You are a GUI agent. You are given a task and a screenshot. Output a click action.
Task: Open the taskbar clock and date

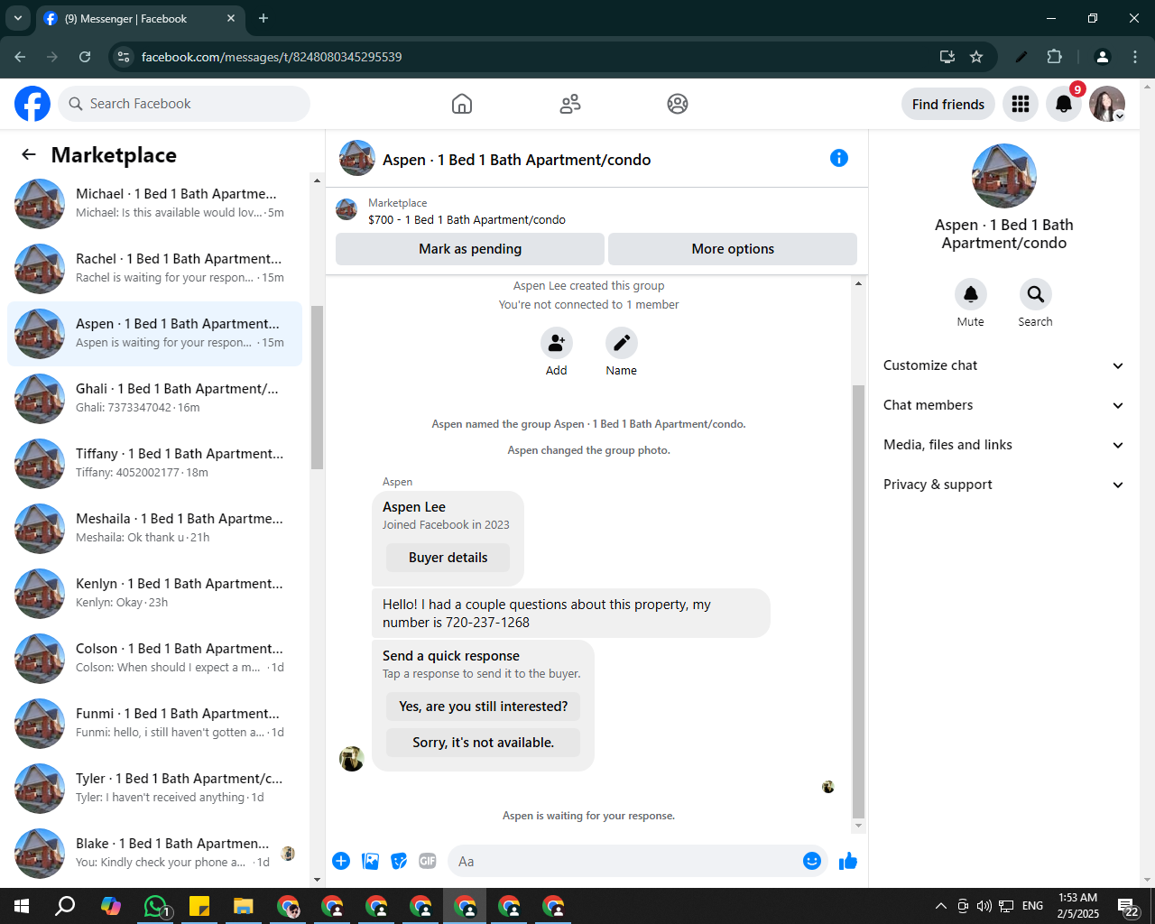1078,906
